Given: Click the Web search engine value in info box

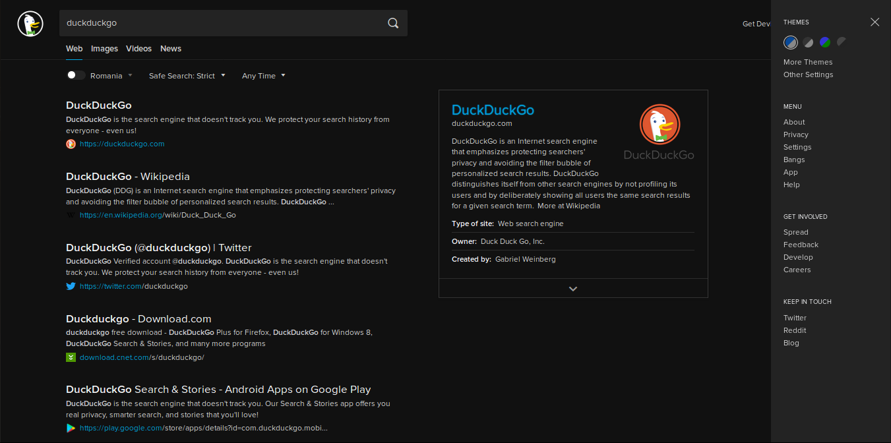Looking at the screenshot, I should [531, 223].
